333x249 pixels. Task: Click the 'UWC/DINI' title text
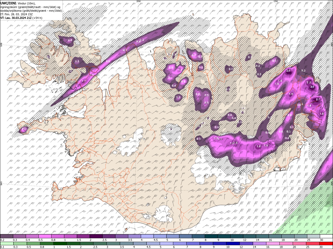pos(8,3)
